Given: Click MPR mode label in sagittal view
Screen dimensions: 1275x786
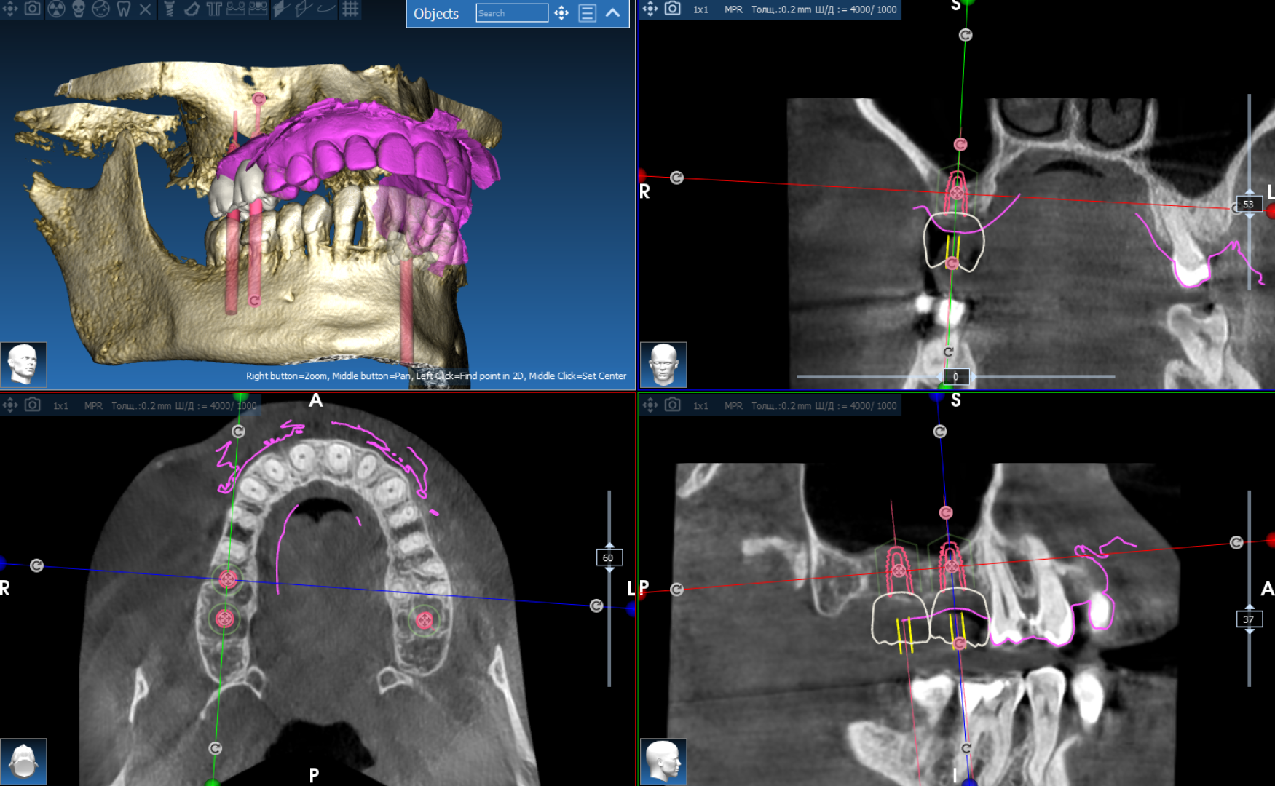Looking at the screenshot, I should (x=733, y=406).
